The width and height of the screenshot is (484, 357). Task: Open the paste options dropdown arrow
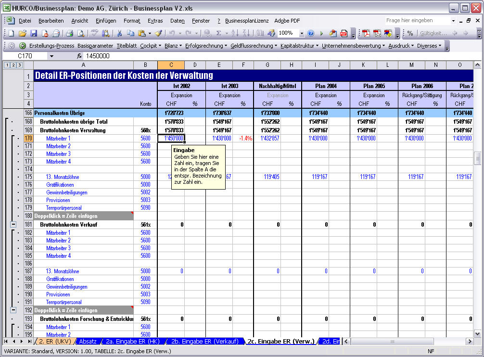150,33
